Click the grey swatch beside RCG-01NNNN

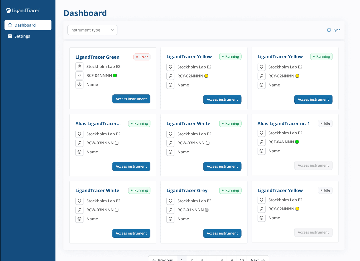coord(207,210)
